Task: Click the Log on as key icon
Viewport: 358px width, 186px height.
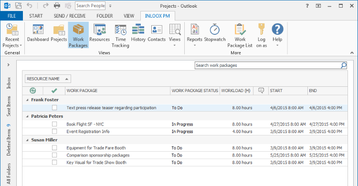Action: (x=262, y=29)
